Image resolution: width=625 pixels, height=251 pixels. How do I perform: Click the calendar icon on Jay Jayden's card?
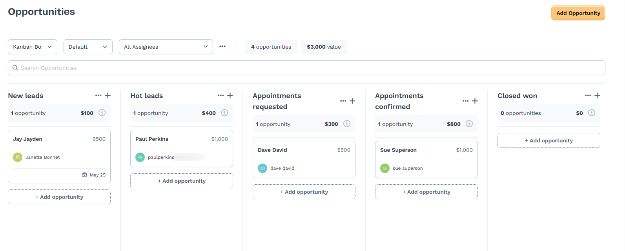84,175
